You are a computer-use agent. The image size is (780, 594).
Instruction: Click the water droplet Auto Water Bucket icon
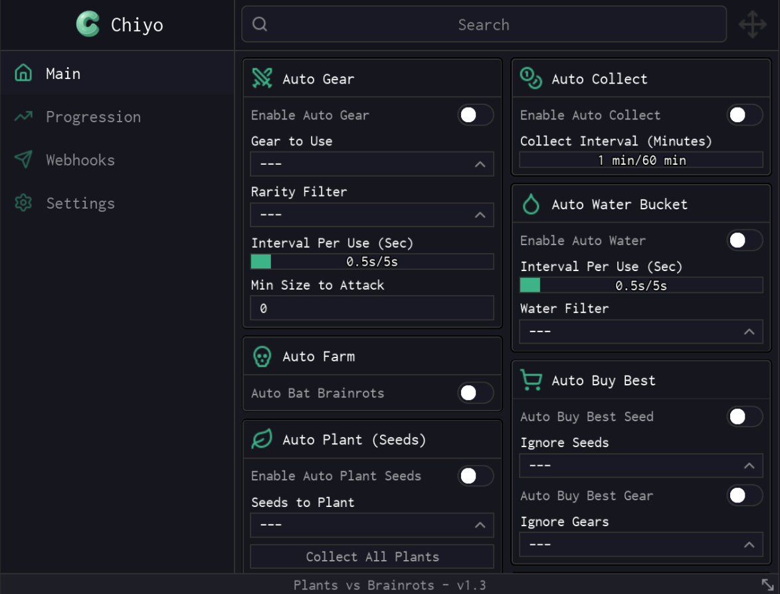(532, 204)
